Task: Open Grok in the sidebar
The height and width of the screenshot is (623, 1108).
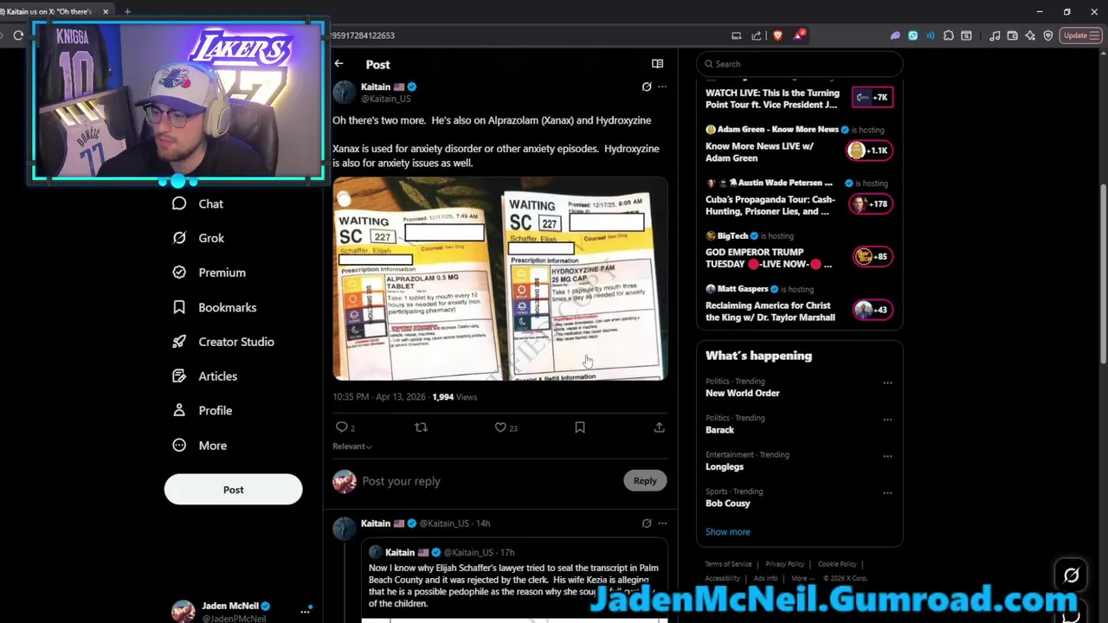Action: 198,238
